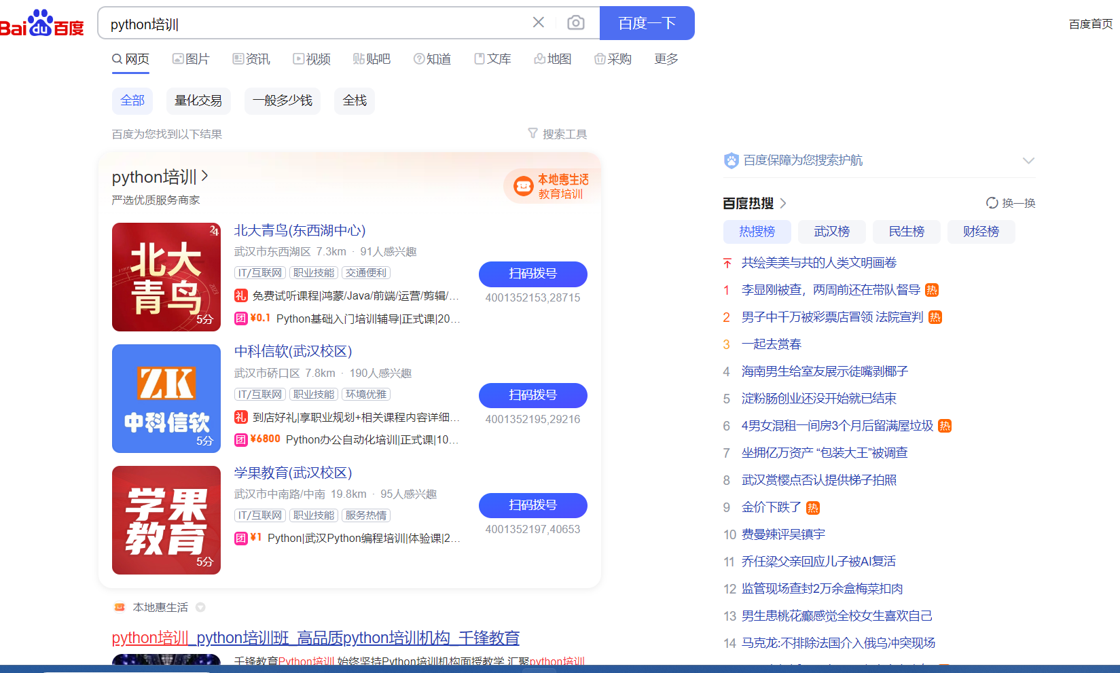Click the 百度保障 shield icon

[x=731, y=160]
